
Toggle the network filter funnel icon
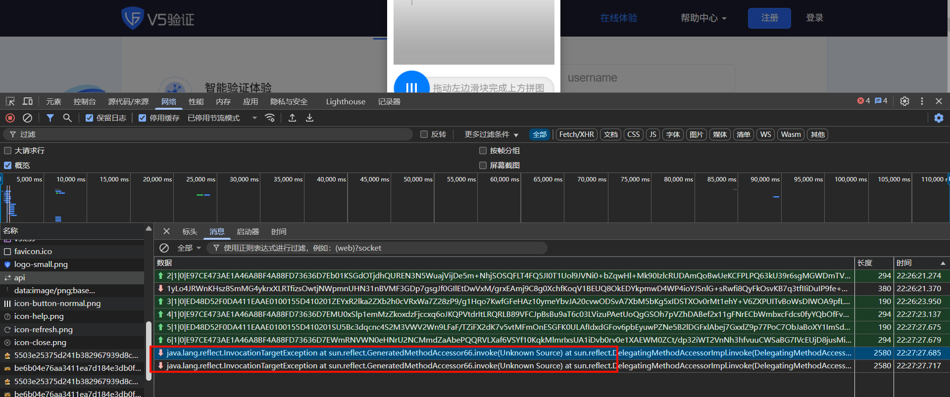(50, 118)
